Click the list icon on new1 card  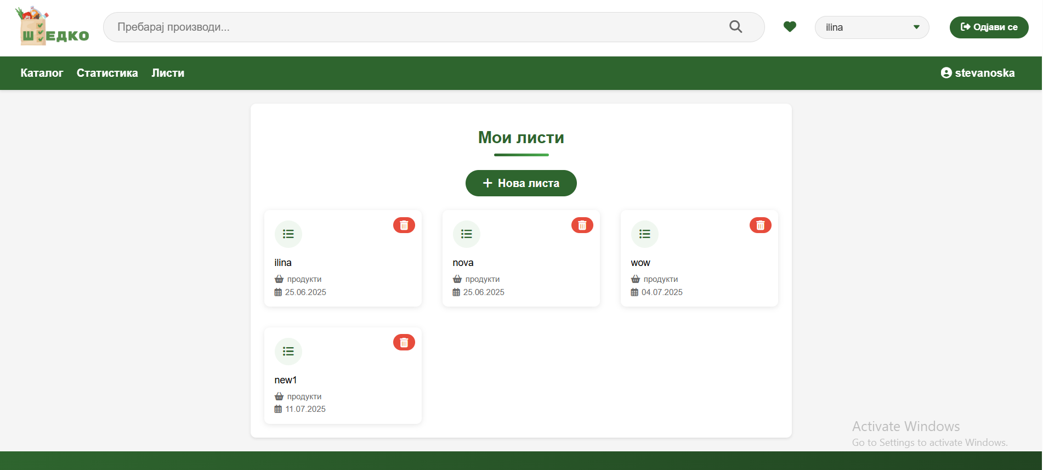[x=288, y=352]
